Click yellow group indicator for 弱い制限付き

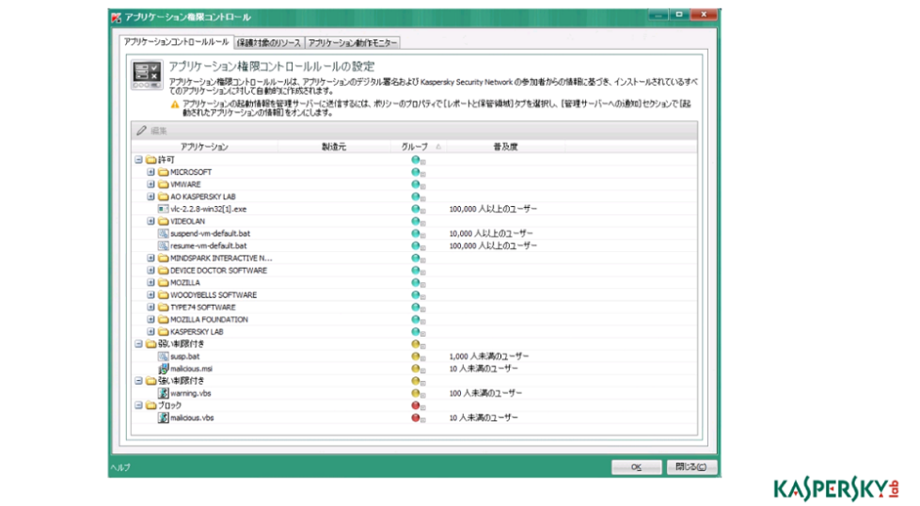point(416,344)
